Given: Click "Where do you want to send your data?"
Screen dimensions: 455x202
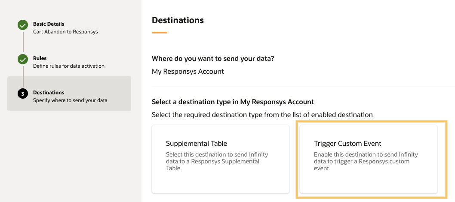Looking at the screenshot, I should (213, 59).
